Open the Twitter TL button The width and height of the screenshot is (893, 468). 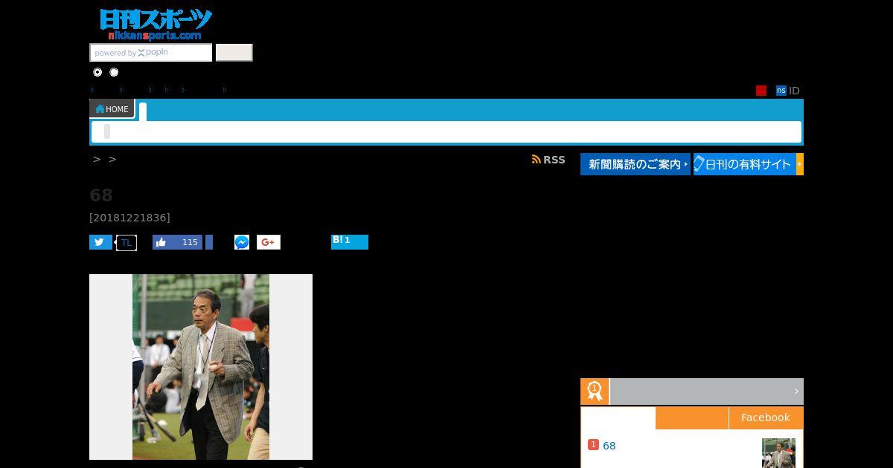pos(127,242)
